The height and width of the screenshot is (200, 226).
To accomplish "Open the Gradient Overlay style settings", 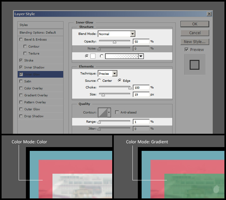I will point(36,95).
